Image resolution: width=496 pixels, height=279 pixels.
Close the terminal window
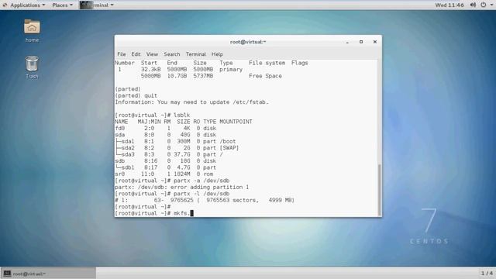pos(375,42)
